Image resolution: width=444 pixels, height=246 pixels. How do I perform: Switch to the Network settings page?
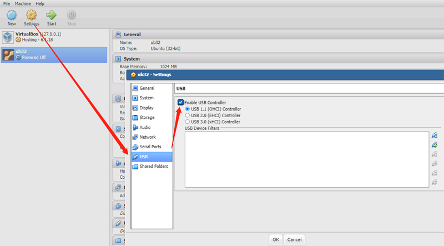(x=152, y=137)
